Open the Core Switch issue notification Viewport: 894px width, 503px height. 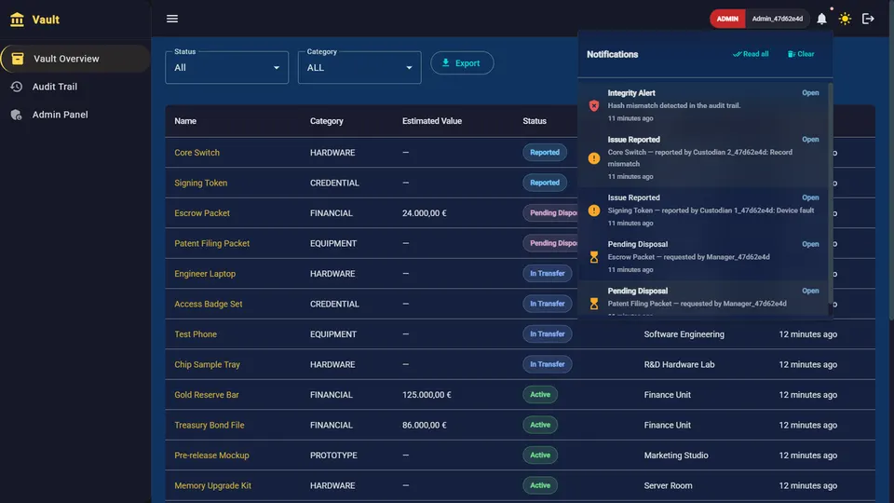pos(810,140)
